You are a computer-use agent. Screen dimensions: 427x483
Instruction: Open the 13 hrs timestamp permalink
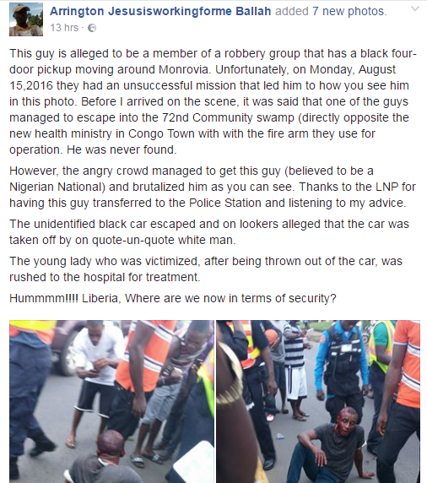click(x=64, y=28)
